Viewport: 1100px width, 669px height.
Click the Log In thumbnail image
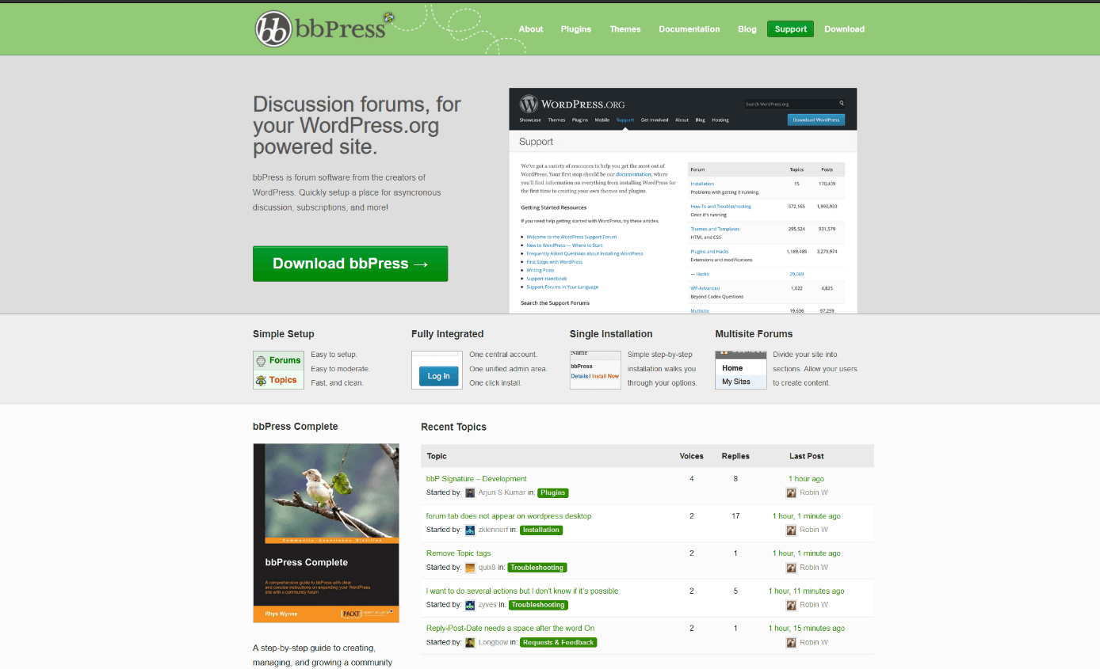point(437,370)
